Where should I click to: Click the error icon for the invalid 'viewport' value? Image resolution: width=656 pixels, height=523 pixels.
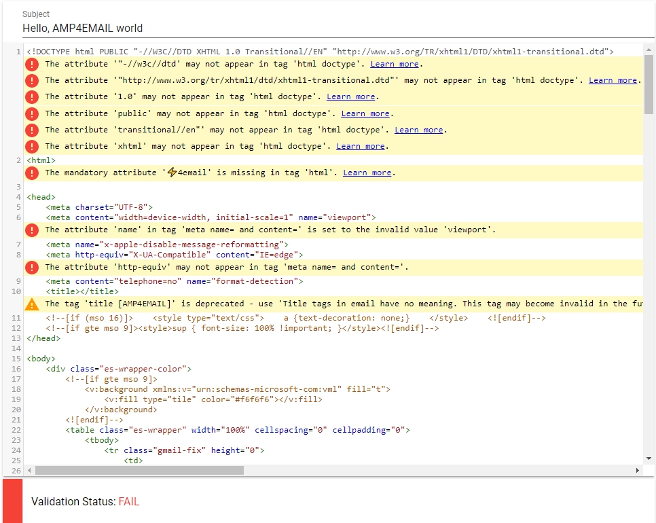coord(33,230)
